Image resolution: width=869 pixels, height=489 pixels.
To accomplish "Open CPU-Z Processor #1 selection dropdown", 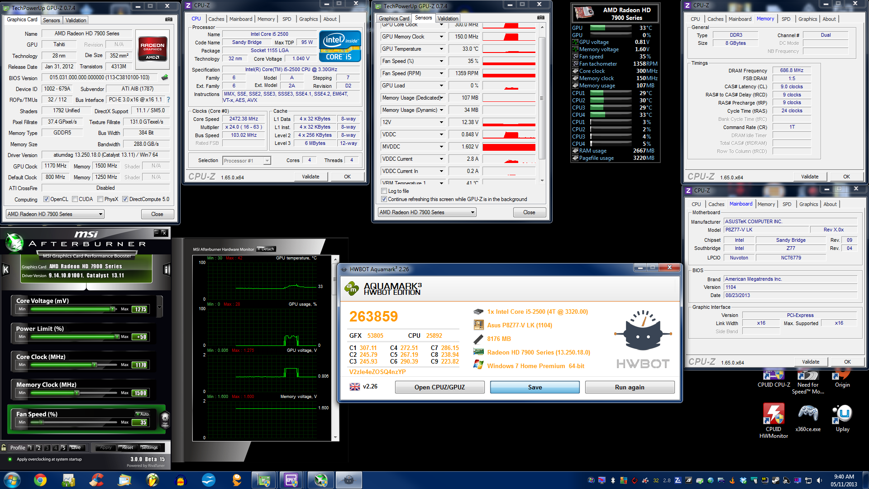I will pyautogui.click(x=247, y=161).
